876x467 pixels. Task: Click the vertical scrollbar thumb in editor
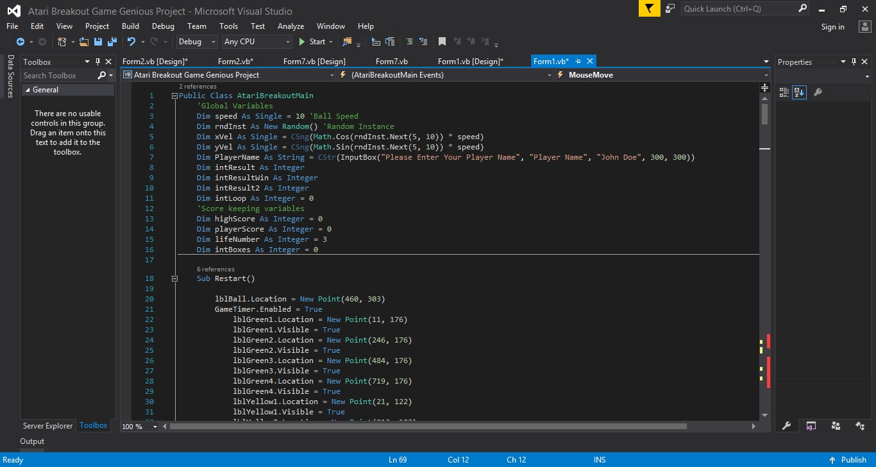tap(764, 114)
